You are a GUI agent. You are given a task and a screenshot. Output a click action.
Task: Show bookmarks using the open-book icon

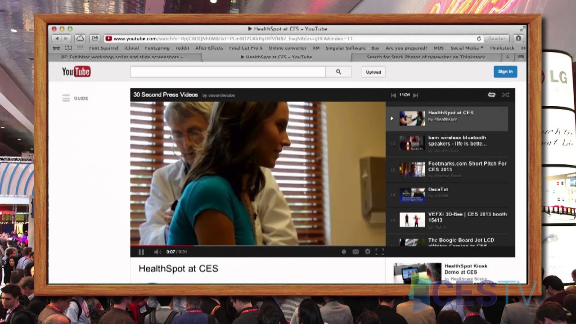(68, 48)
